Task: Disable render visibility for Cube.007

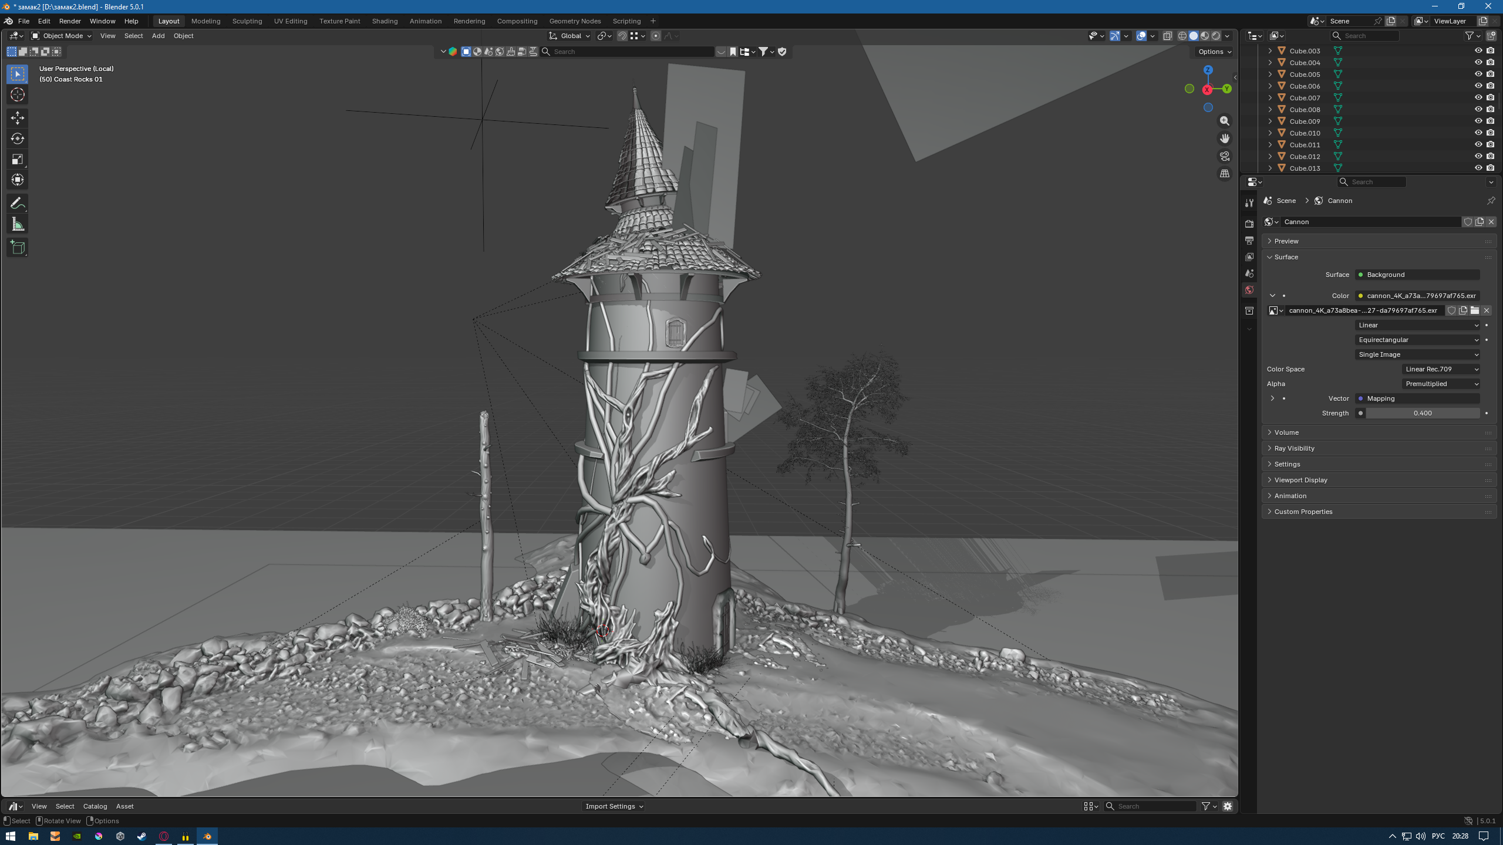Action: click(x=1489, y=97)
